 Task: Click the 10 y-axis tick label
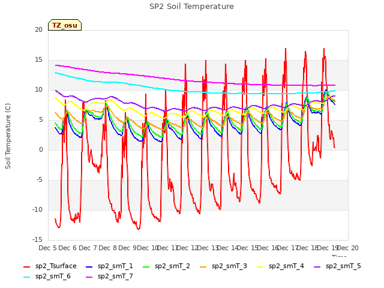point(38,89)
